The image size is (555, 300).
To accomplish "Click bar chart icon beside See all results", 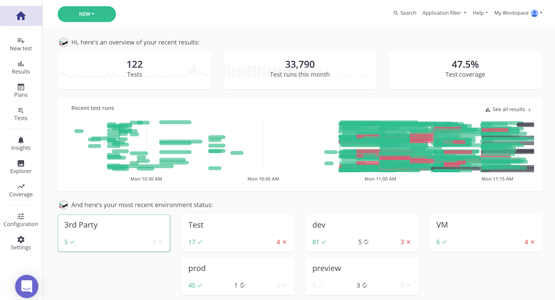I will (488, 109).
